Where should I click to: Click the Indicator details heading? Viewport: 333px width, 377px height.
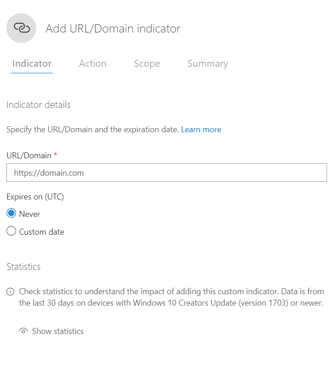point(38,105)
